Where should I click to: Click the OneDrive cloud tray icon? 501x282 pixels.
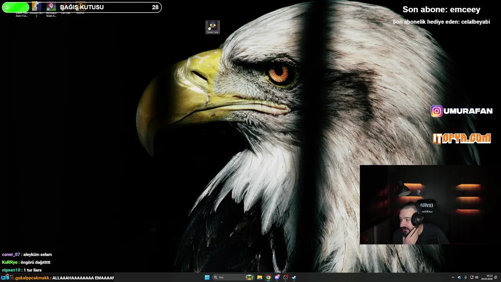[459, 277]
